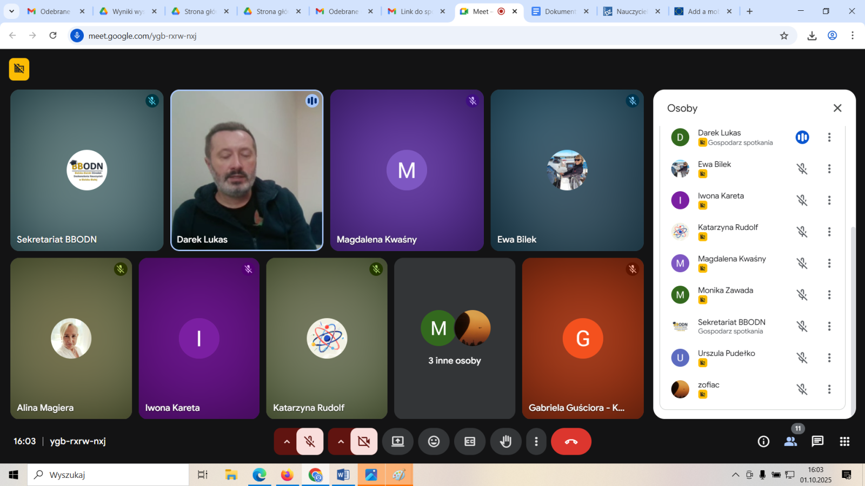Viewport: 865px width, 486px height.
Task: Click the yellow companion icon at top left
Action: pyautogui.click(x=19, y=69)
